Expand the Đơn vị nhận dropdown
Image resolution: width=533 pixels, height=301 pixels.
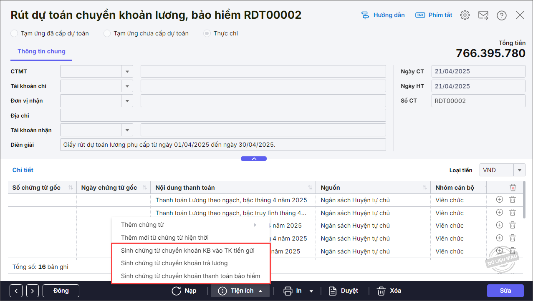point(127,100)
